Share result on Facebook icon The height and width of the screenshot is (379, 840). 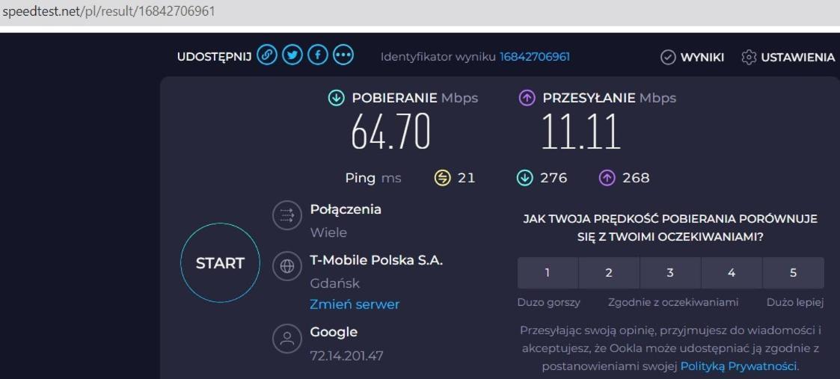coord(318,55)
